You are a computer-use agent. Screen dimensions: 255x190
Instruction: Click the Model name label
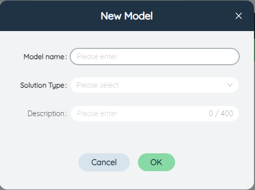click(x=45, y=57)
